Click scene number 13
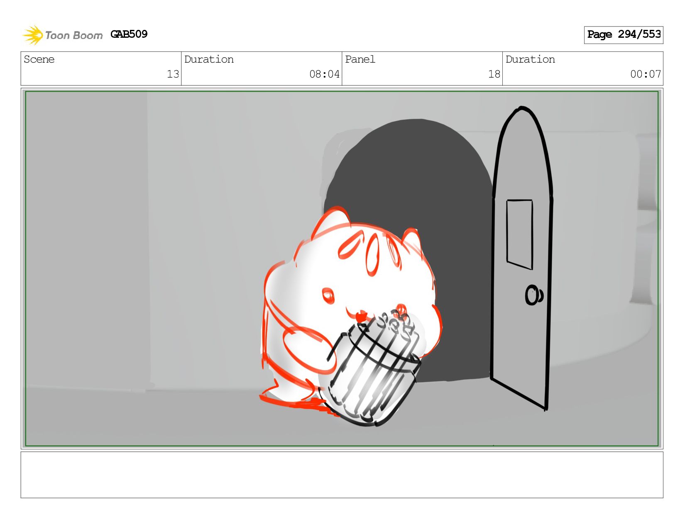This screenshot has height=529, width=685. click(173, 74)
